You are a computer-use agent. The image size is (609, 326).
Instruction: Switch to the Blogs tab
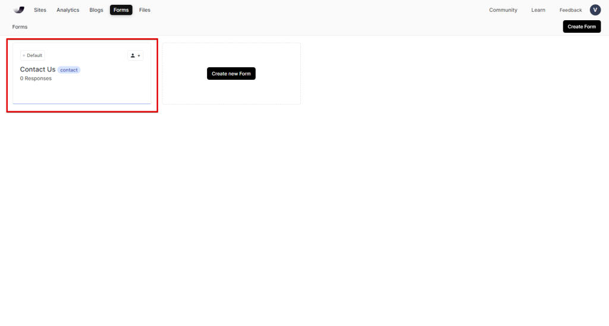(96, 10)
